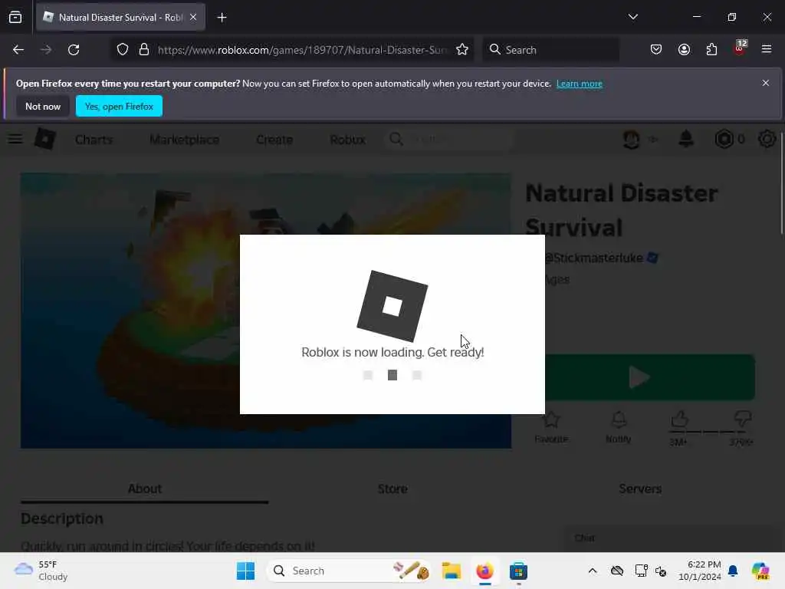Open tracking protection shield icon

123,50
